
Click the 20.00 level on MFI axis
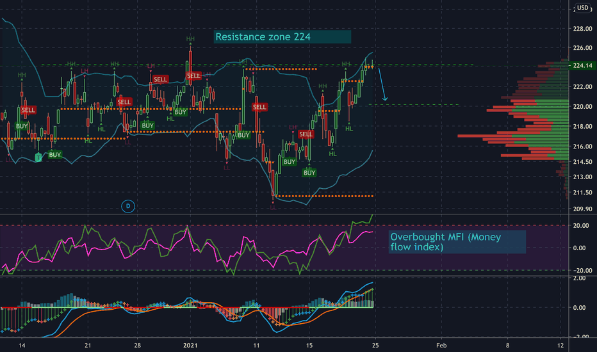[x=580, y=226]
